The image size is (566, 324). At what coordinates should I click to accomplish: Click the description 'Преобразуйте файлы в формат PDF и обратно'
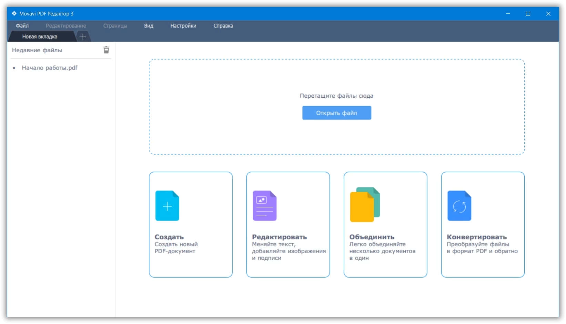(x=482, y=248)
